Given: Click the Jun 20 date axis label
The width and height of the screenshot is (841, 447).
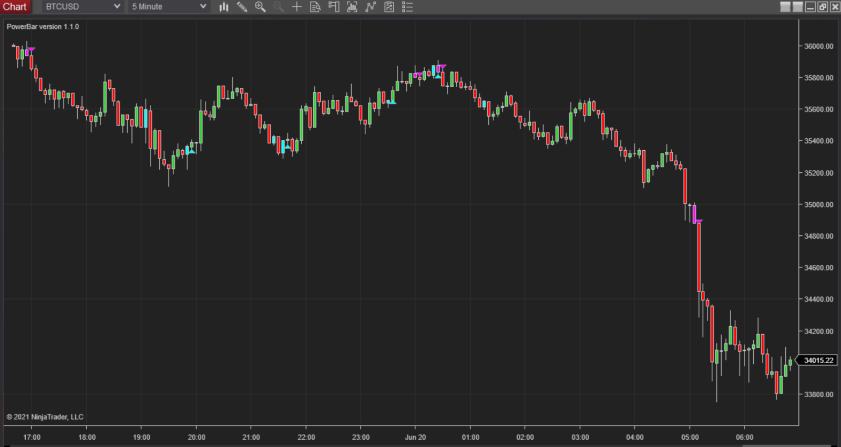Looking at the screenshot, I should 415,437.
